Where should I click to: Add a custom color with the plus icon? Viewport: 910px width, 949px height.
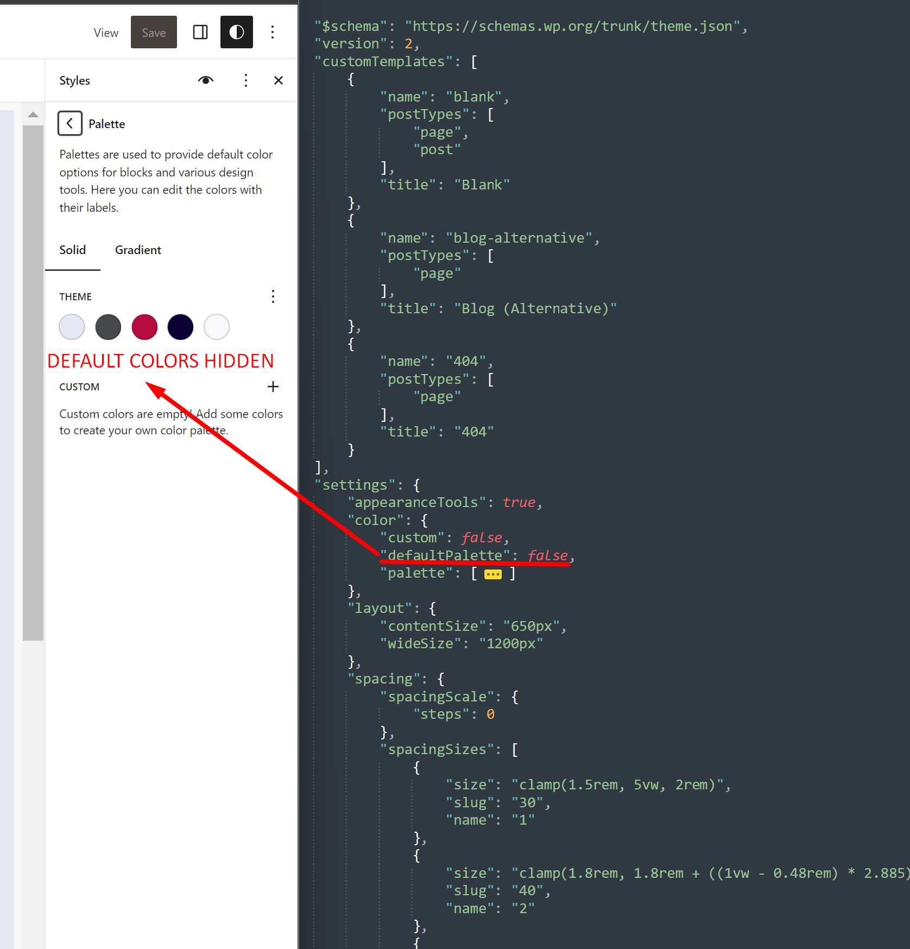273,387
